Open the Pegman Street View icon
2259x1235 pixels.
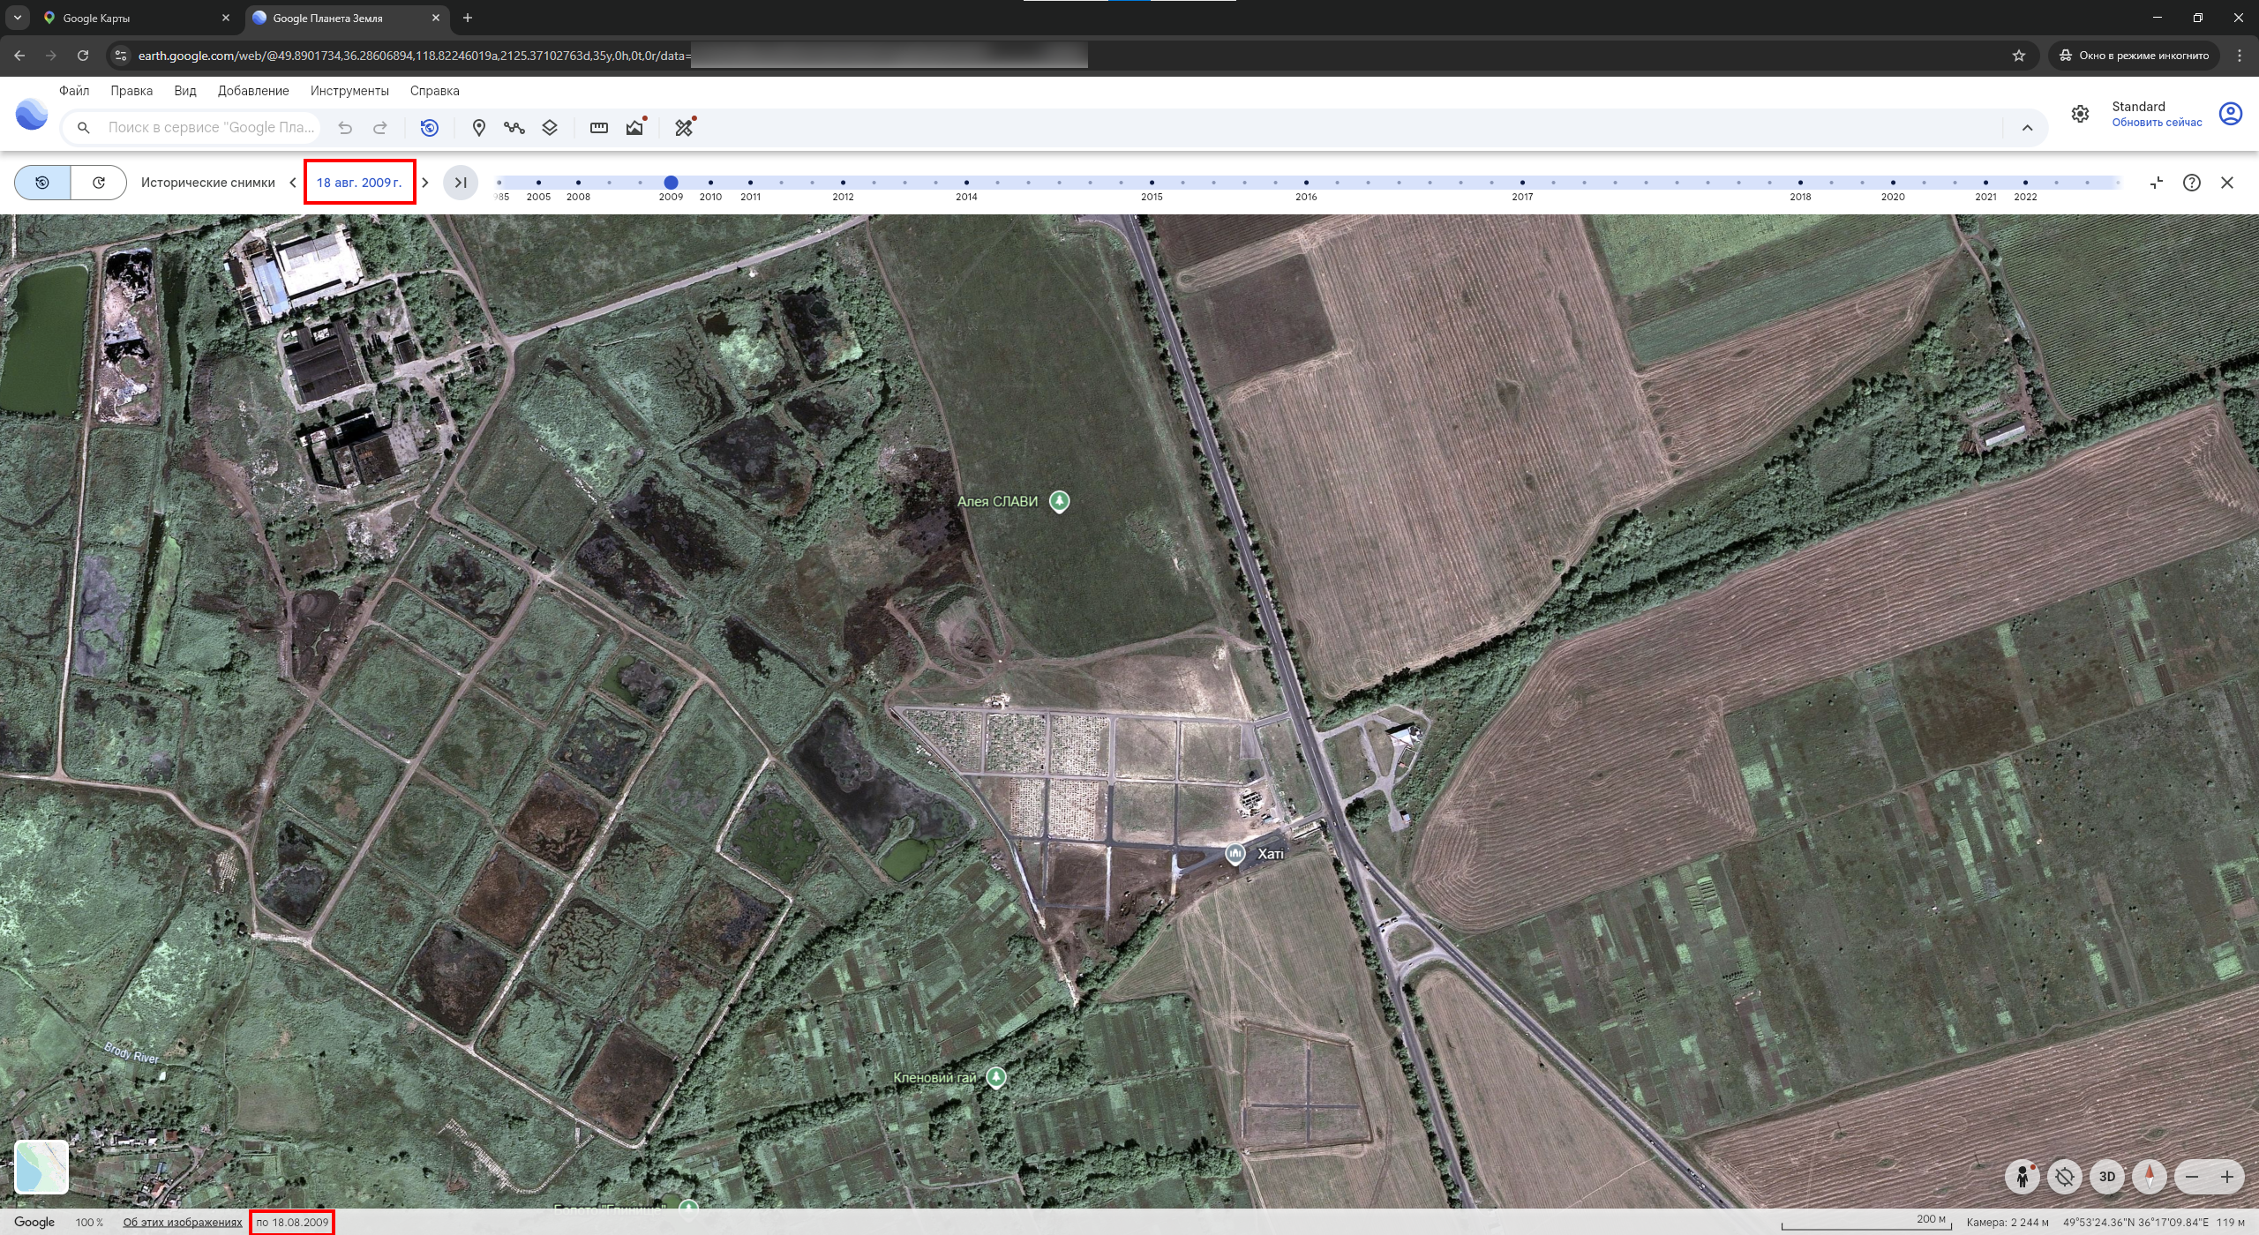click(x=2023, y=1177)
